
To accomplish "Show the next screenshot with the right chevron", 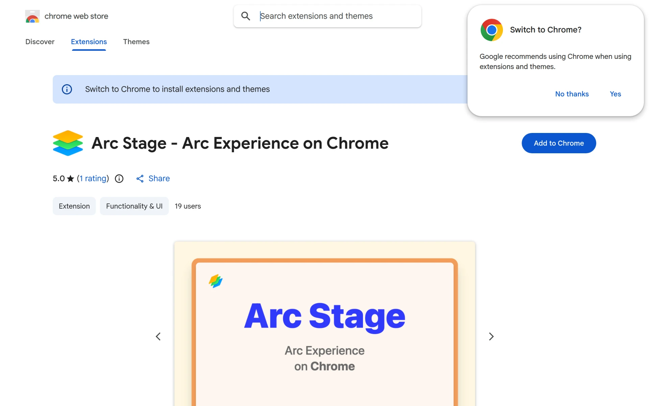I will (x=491, y=336).
